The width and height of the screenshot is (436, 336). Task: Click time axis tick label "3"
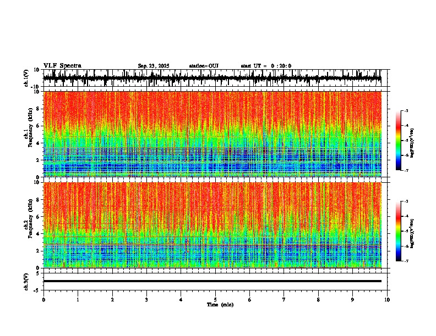click(x=146, y=300)
